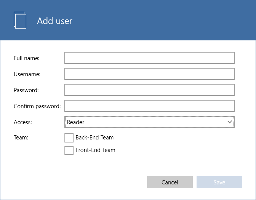
Task: Click the Back-End Team checkbox label text
Action: point(94,138)
